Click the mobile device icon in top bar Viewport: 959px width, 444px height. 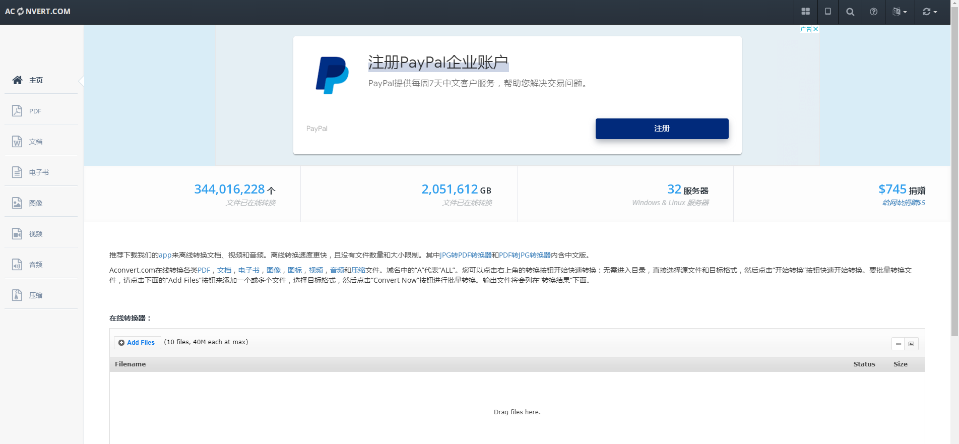(x=827, y=12)
